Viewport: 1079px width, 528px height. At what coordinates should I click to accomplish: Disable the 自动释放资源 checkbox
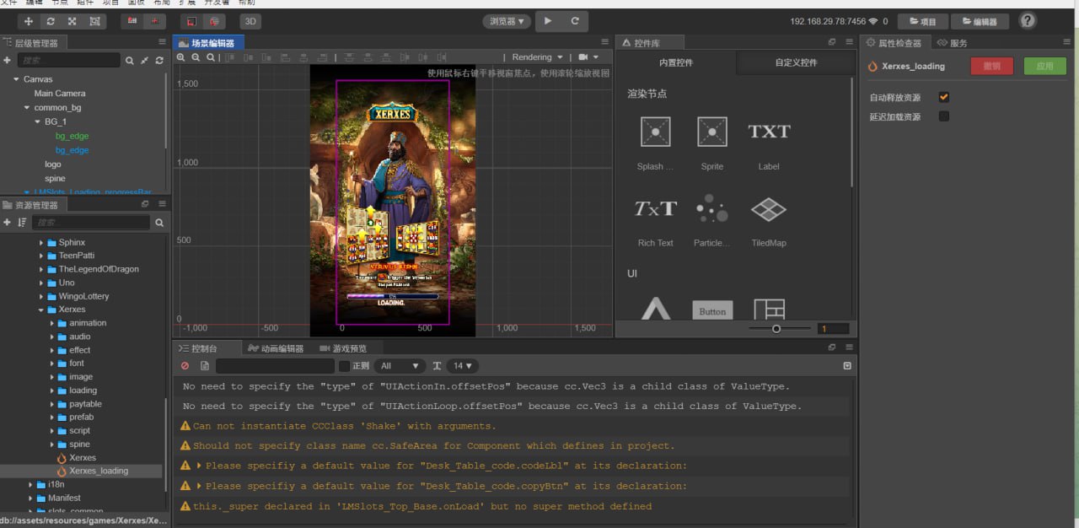point(944,97)
